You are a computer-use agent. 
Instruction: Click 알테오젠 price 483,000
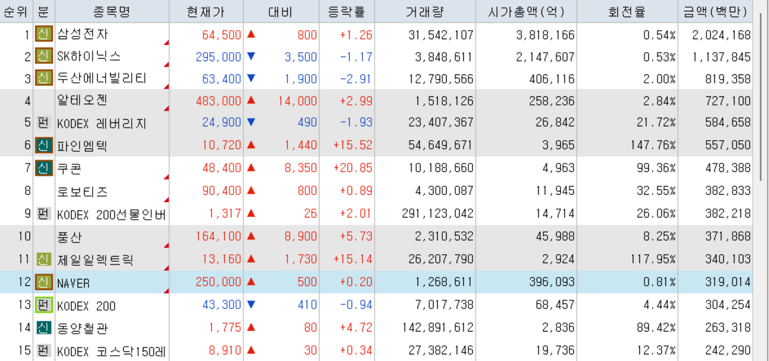pos(219,101)
